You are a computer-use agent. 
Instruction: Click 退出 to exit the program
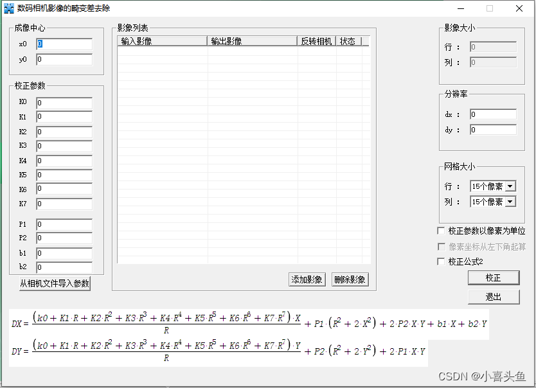pos(494,297)
